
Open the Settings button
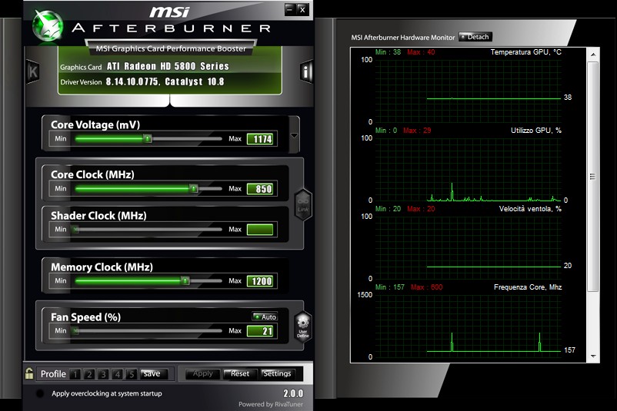point(277,373)
